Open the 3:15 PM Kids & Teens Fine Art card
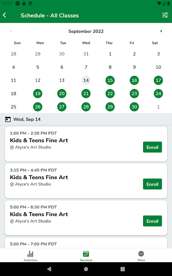Screen dimensions: 172x276 coord(86,181)
